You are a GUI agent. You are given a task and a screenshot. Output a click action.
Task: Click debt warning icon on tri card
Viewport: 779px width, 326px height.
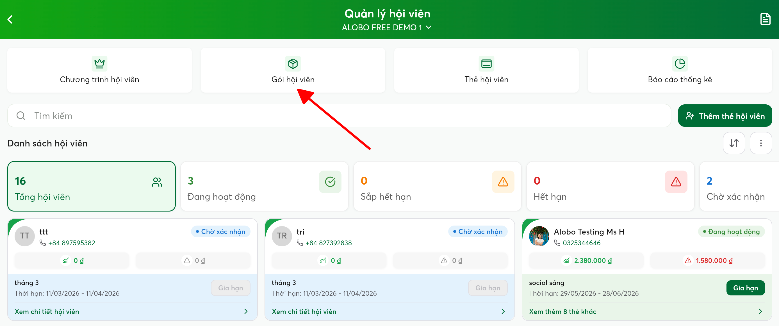(x=444, y=260)
